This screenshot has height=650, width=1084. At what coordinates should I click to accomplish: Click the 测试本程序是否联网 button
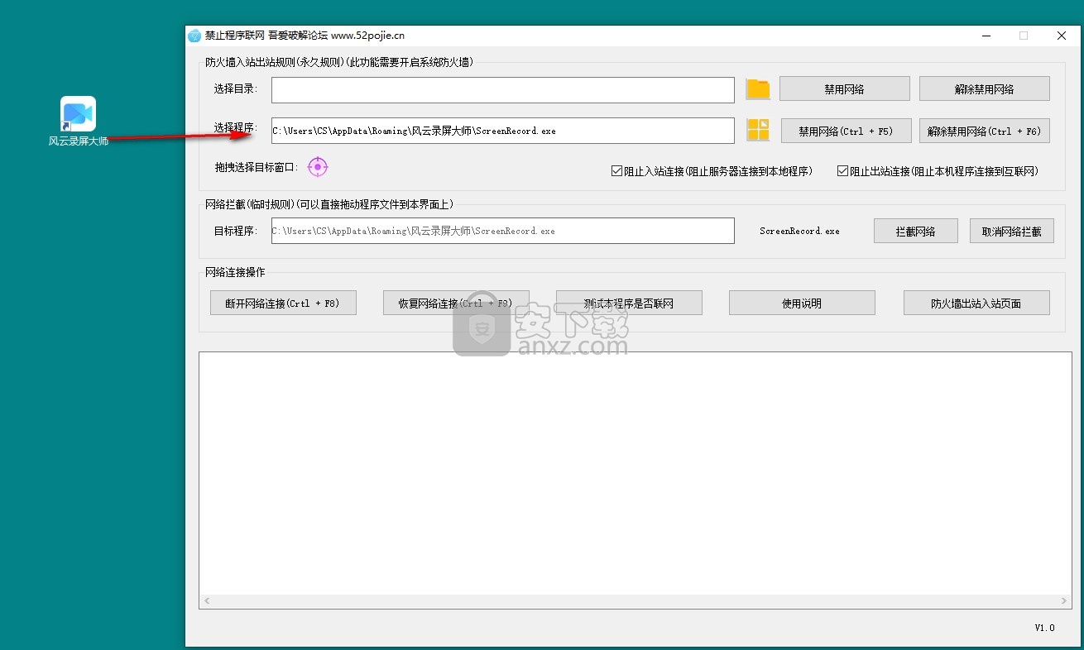[x=629, y=303]
